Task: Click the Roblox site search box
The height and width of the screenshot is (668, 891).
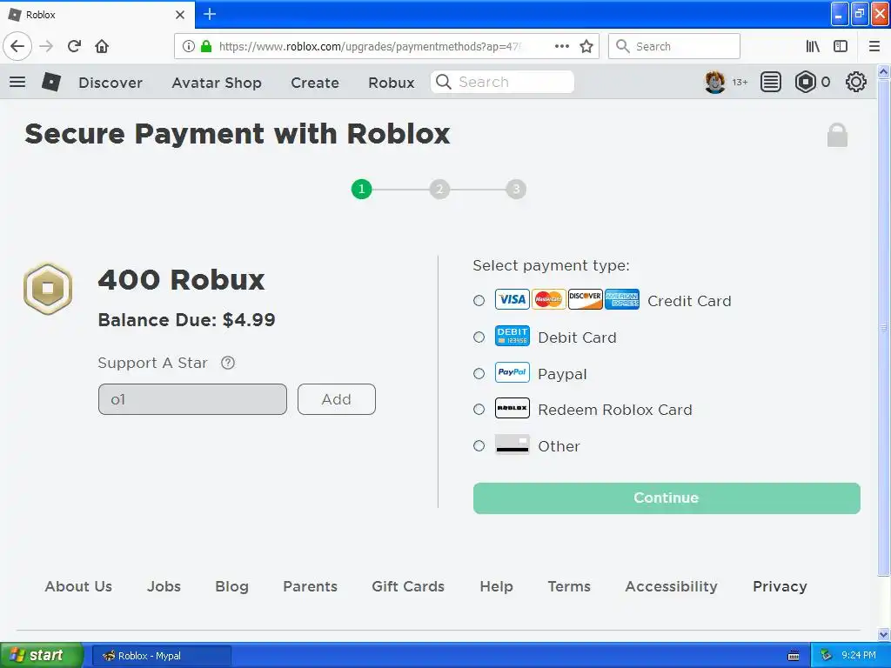Action: point(502,82)
